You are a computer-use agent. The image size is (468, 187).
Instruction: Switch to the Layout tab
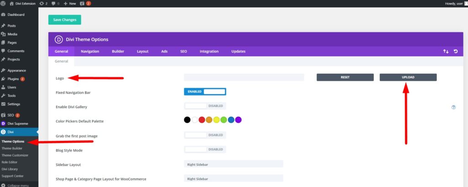(143, 51)
